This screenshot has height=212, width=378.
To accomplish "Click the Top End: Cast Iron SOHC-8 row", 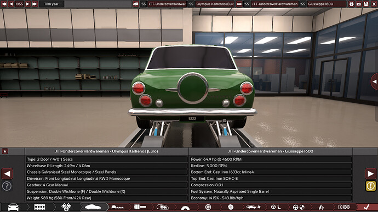I will pyautogui.click(x=271, y=179).
